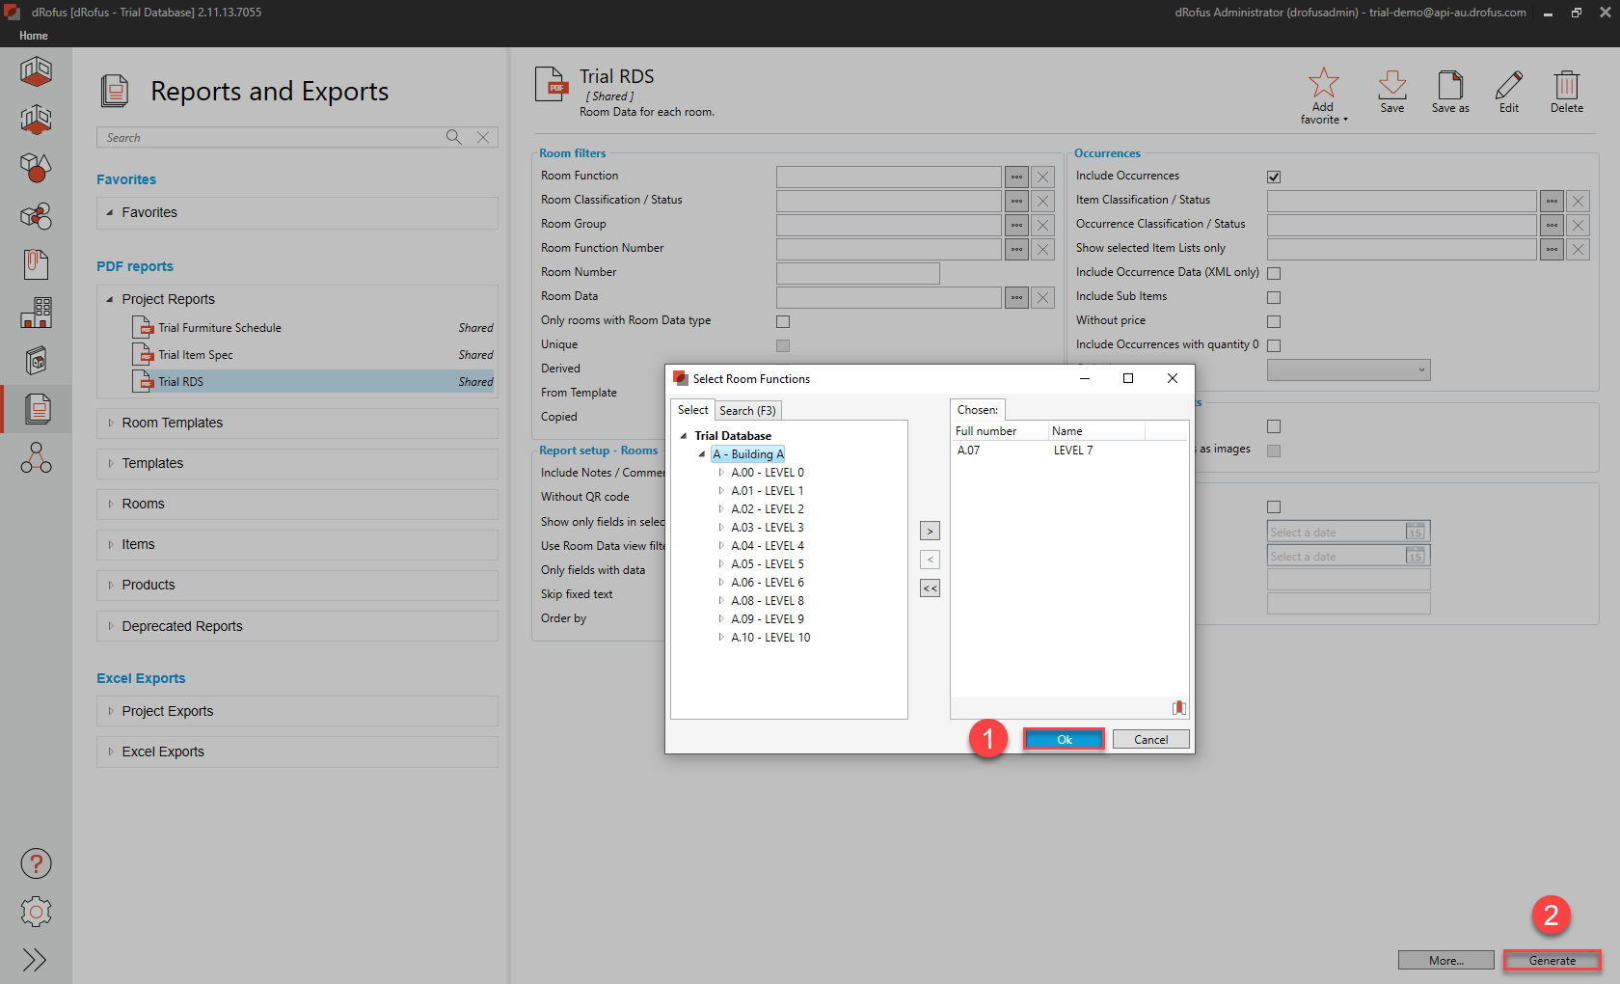Viewport: 1620px width, 984px height.
Task: Open the Home menu
Action: pyautogui.click(x=34, y=36)
